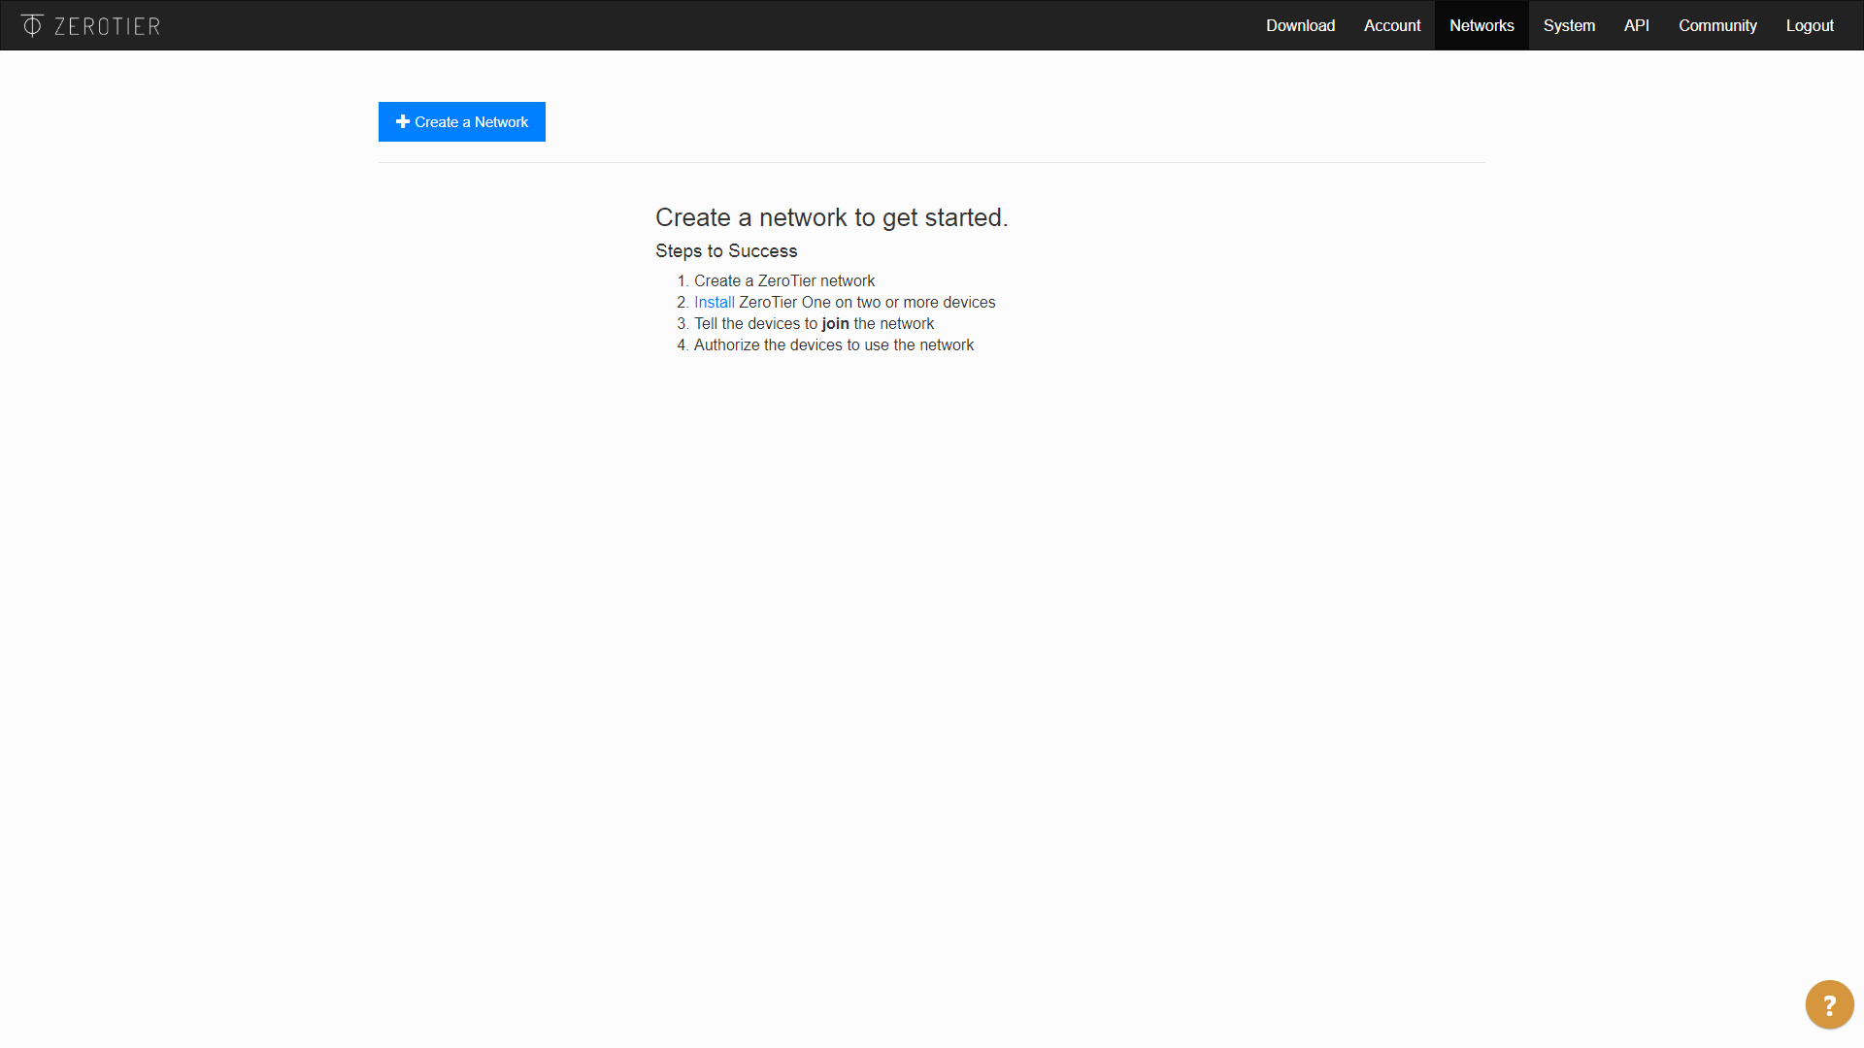The height and width of the screenshot is (1048, 1864).
Task: Go to the Account section
Action: coord(1392,25)
